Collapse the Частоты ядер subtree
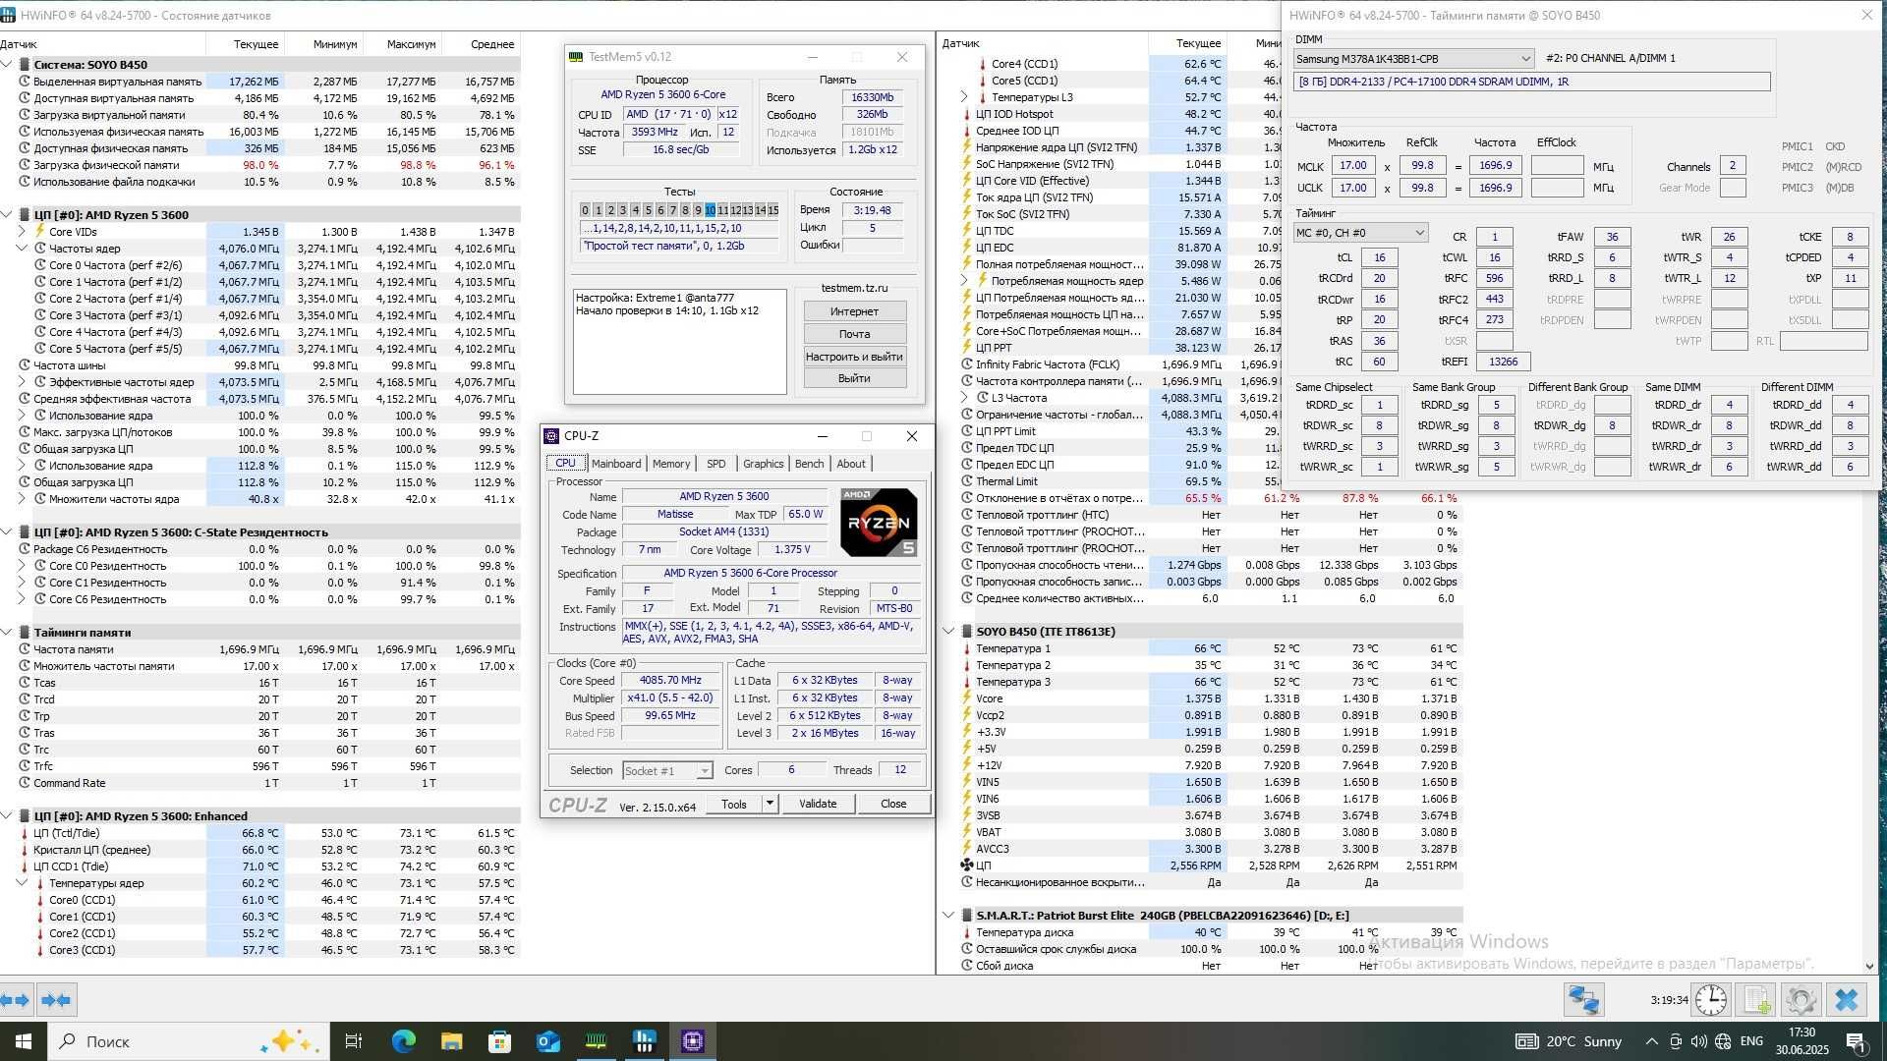Screen dimensions: 1887x1061 (x=22, y=249)
